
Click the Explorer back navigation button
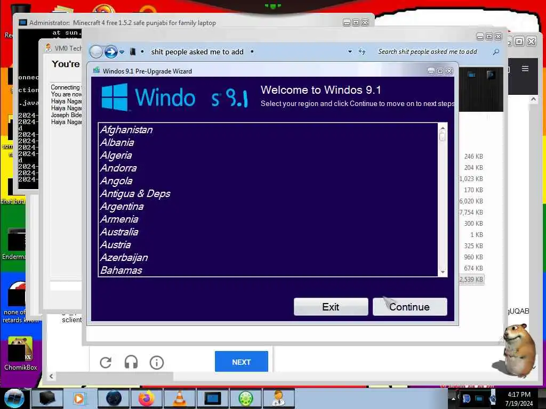pyautogui.click(x=96, y=52)
